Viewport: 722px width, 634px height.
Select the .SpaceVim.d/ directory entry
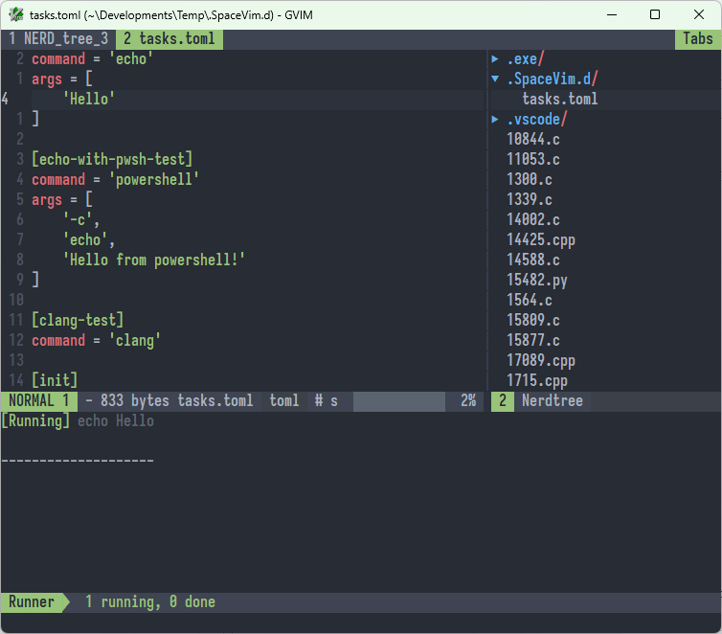click(553, 79)
